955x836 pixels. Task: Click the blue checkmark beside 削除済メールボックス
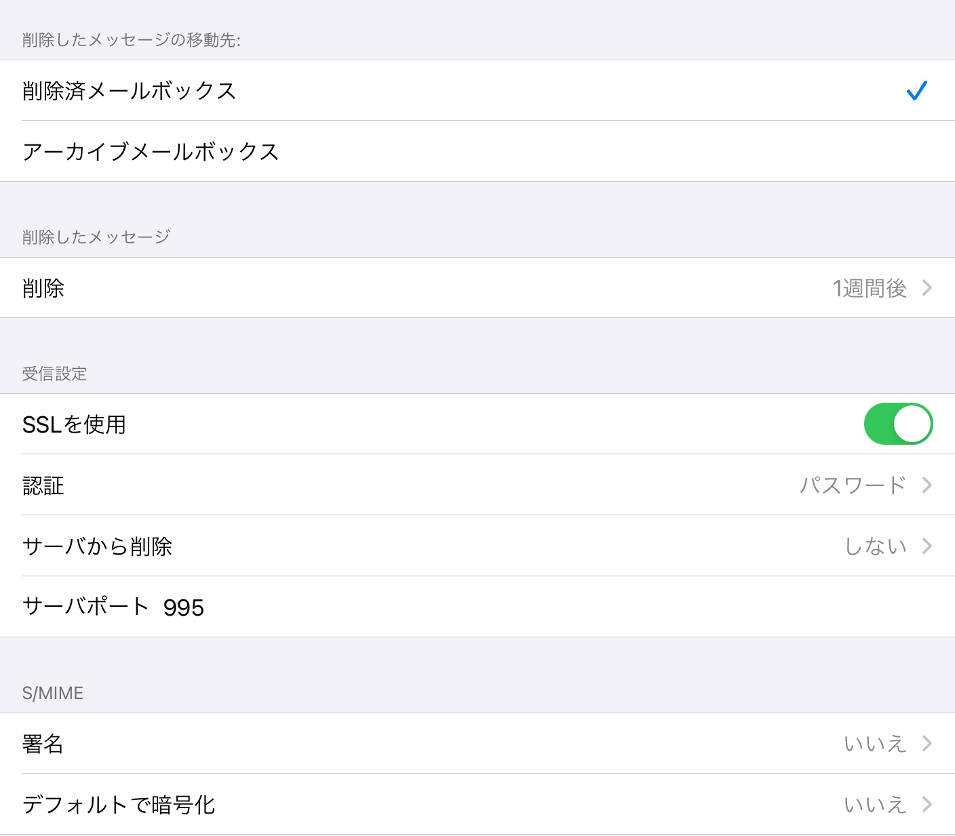pyautogui.click(x=916, y=91)
